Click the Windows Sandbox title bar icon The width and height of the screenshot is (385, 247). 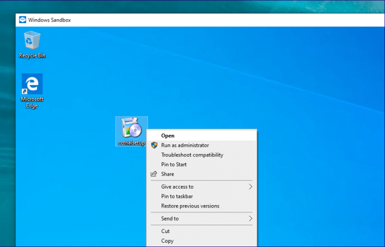coord(23,20)
